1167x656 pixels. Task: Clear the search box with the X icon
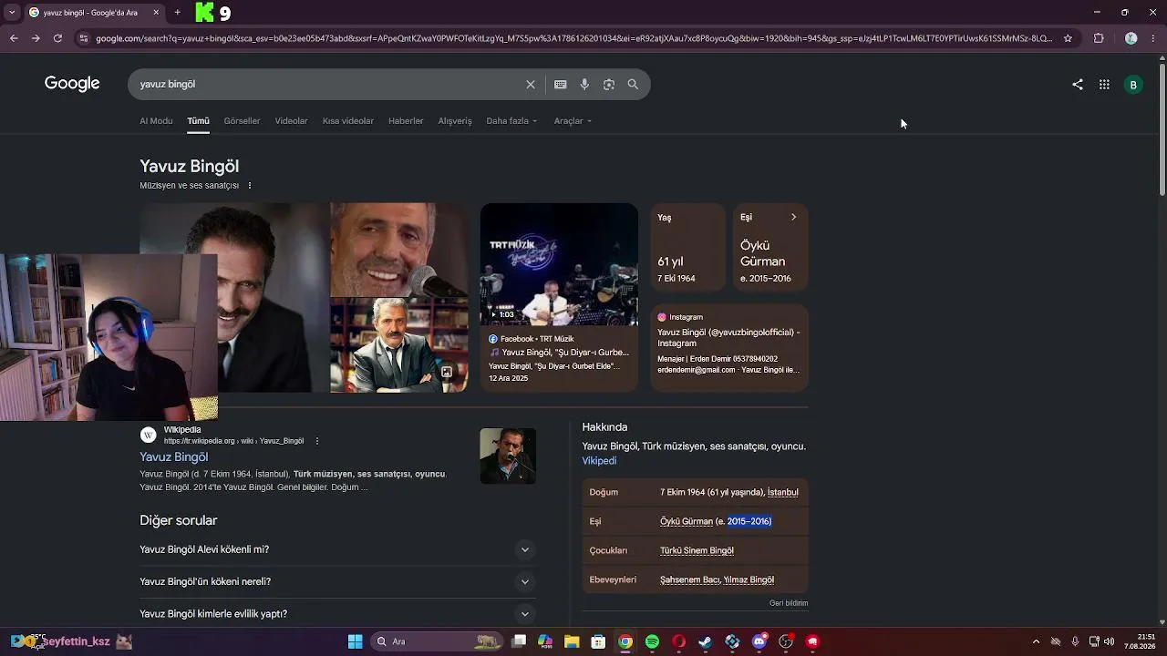(530, 84)
